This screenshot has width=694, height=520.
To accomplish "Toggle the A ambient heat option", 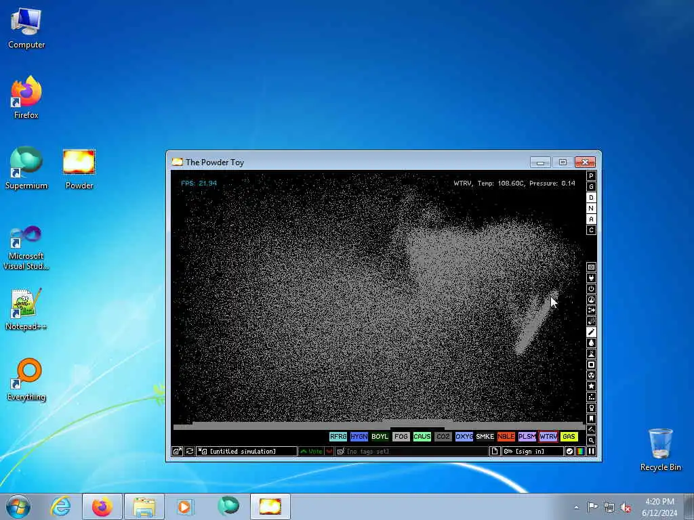I will [x=591, y=219].
